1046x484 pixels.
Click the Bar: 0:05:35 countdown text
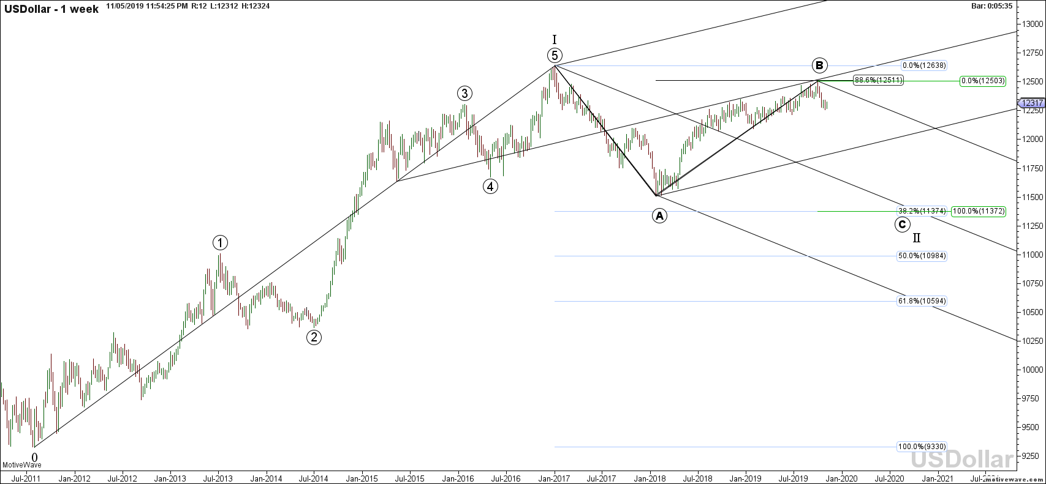click(x=993, y=6)
